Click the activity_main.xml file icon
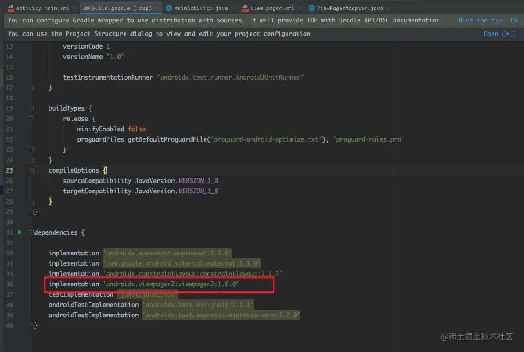 (11, 8)
